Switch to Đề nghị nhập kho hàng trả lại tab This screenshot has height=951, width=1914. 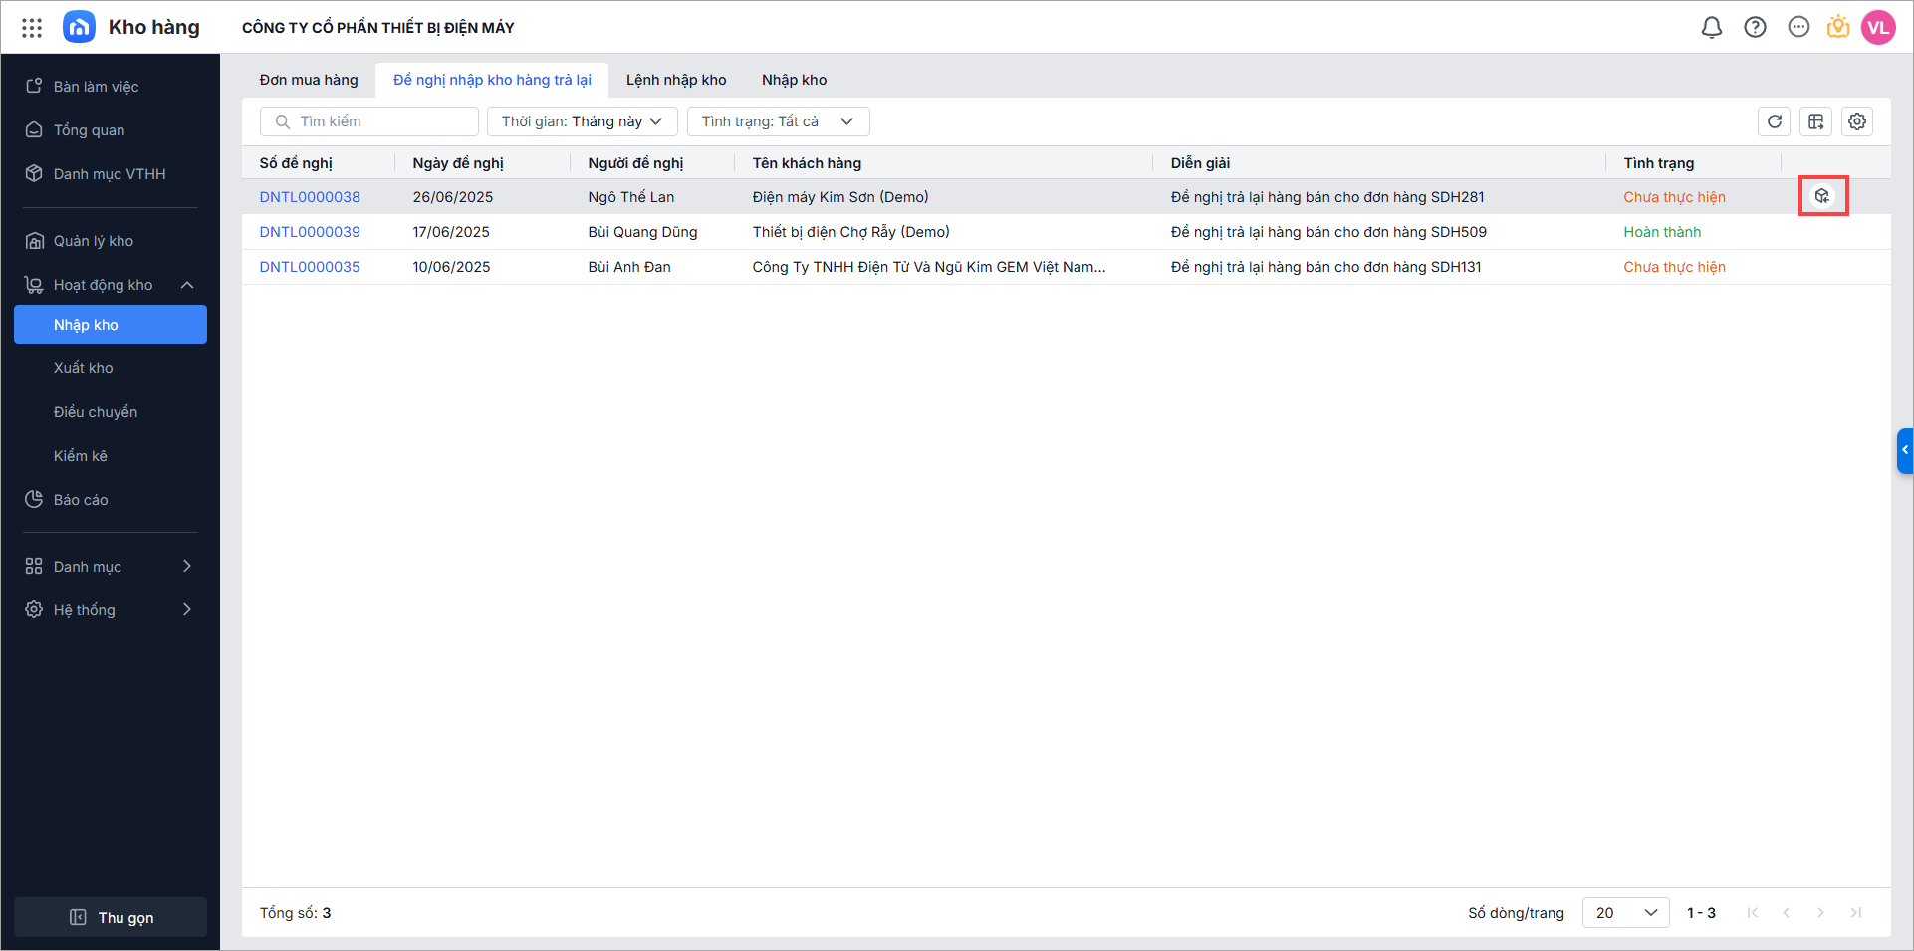pyautogui.click(x=492, y=80)
